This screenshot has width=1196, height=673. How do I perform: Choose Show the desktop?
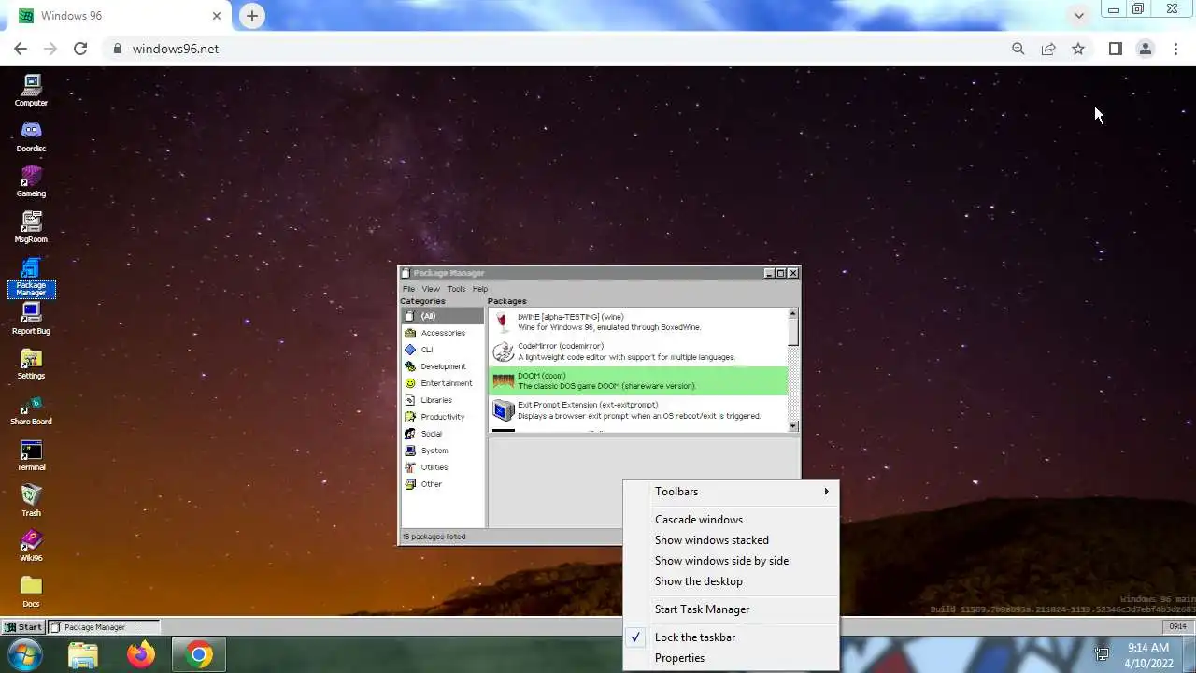coord(731,581)
